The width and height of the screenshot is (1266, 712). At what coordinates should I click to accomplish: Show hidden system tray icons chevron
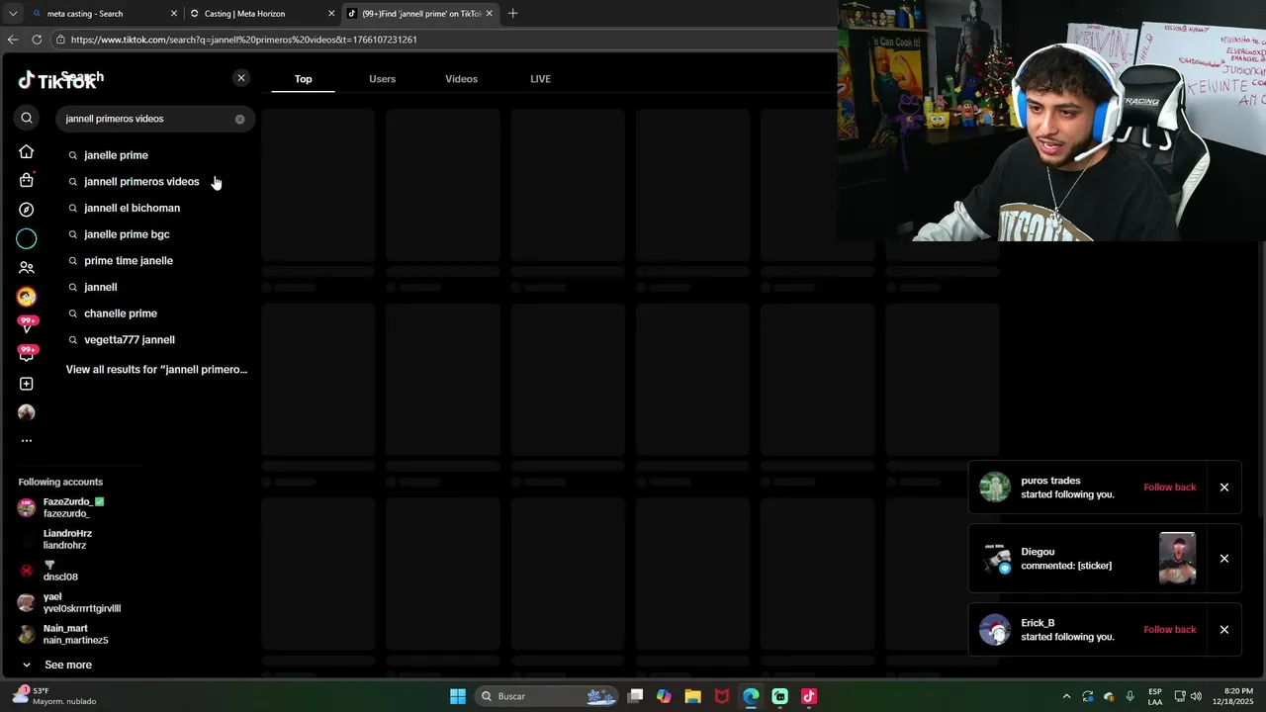click(x=1066, y=697)
